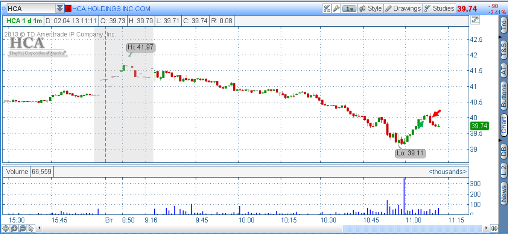
Task: Click the horizontal time scrollbar thumb
Action: [x=412, y=228]
